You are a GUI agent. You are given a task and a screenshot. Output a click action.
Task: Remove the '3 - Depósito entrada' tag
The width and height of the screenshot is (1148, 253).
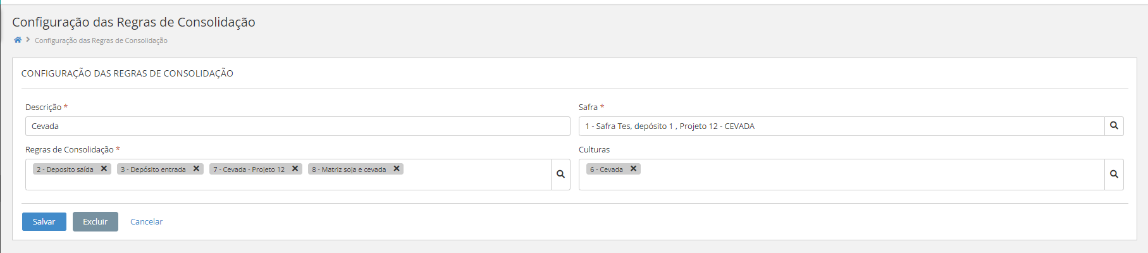197,169
